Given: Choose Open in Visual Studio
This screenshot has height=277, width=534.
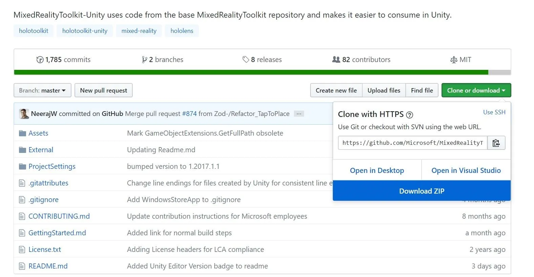Looking at the screenshot, I should point(466,170).
